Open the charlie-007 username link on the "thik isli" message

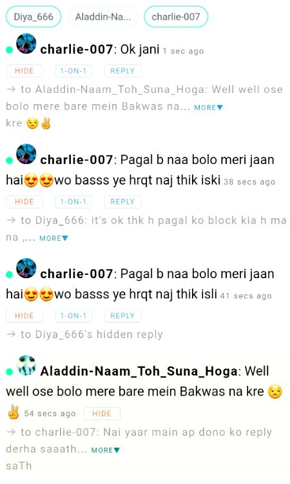pyautogui.click(x=77, y=274)
